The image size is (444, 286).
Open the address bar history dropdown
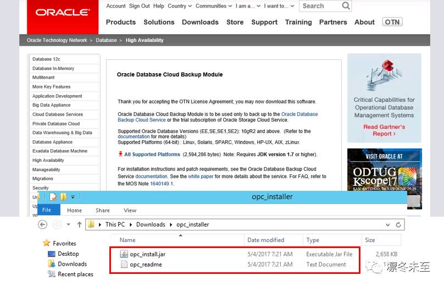click(x=387, y=225)
